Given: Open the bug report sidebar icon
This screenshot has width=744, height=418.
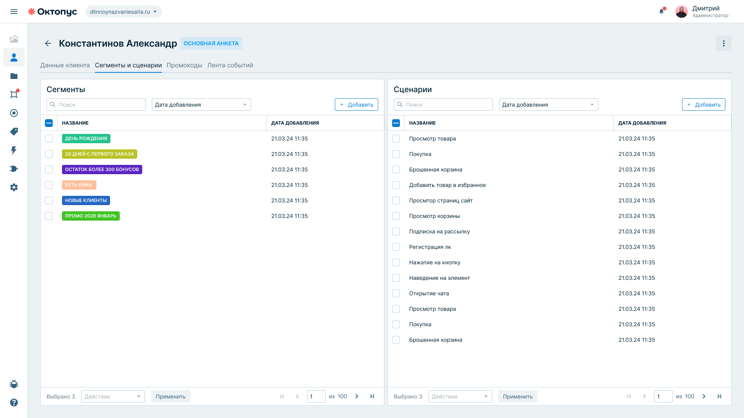Looking at the screenshot, I should (x=14, y=384).
